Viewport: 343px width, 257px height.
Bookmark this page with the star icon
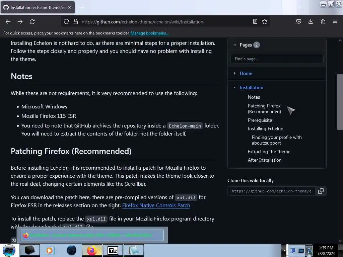click(x=265, y=21)
